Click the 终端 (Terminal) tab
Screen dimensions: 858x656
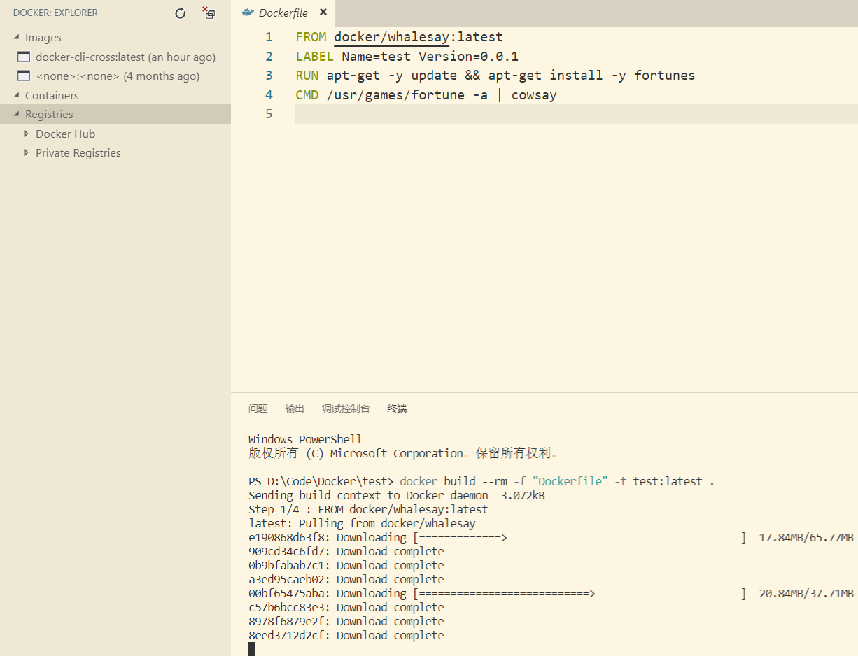(397, 408)
